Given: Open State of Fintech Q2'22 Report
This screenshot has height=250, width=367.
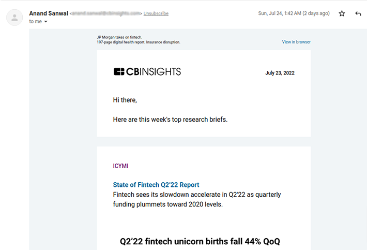Looking at the screenshot, I should pyautogui.click(x=156, y=185).
